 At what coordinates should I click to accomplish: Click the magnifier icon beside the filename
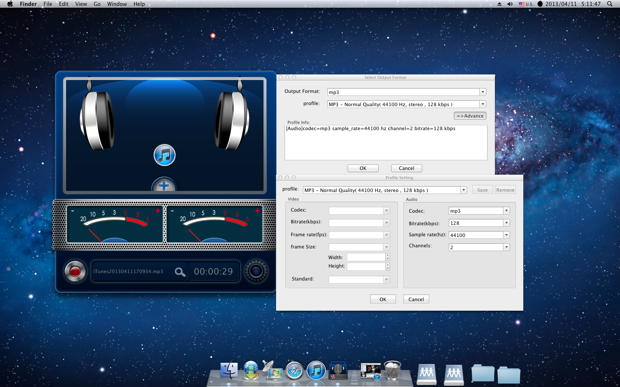click(180, 272)
